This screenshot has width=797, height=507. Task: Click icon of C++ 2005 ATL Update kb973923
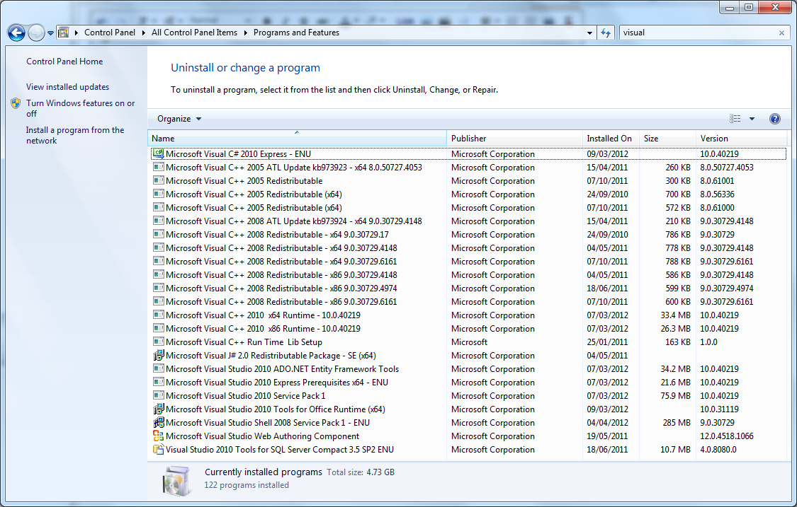click(x=159, y=167)
